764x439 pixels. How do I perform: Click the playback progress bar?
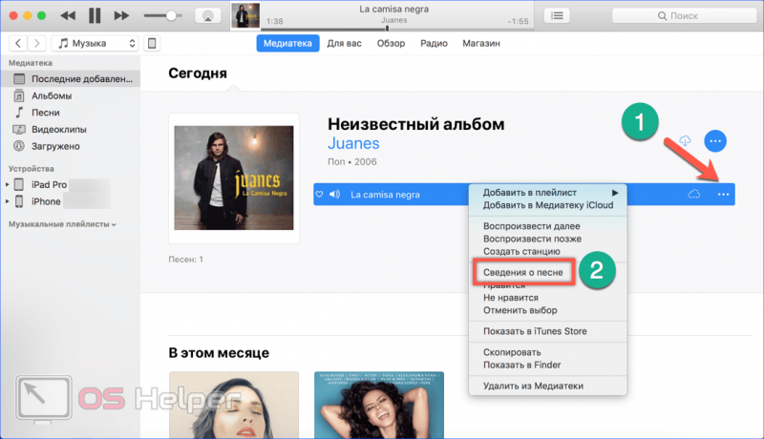click(x=397, y=29)
